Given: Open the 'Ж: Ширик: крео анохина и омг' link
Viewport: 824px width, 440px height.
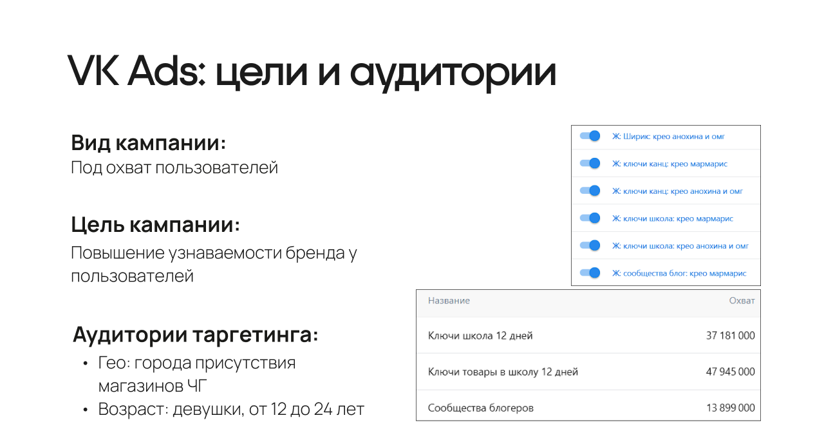Looking at the screenshot, I should click(x=668, y=136).
